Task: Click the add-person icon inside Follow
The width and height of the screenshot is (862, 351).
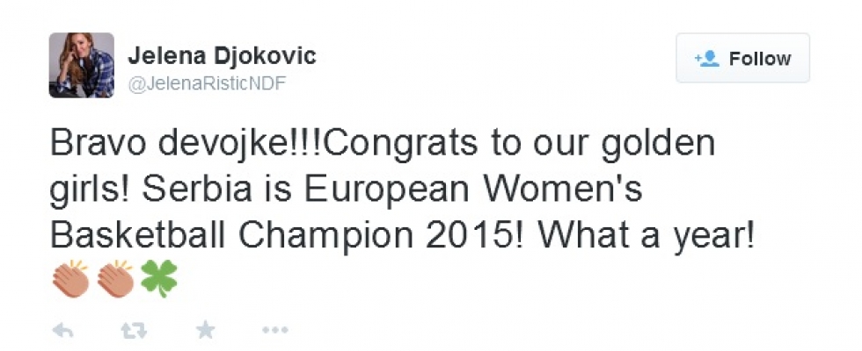Action: tap(707, 59)
